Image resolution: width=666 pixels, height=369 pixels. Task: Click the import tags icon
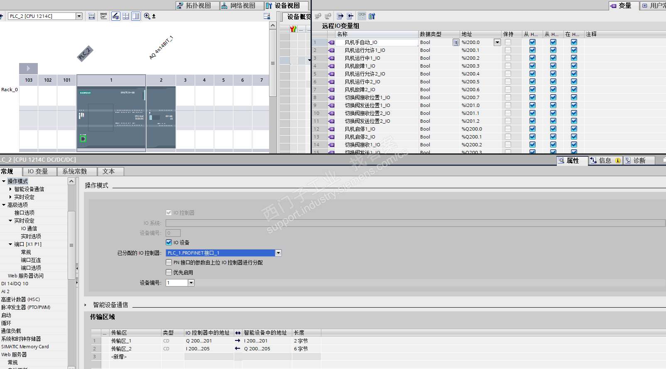point(350,16)
